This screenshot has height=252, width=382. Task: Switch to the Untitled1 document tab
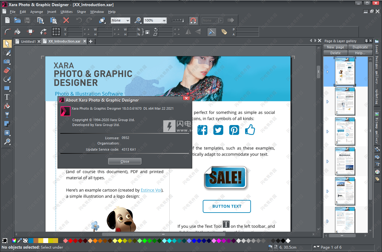pyautogui.click(x=28, y=41)
